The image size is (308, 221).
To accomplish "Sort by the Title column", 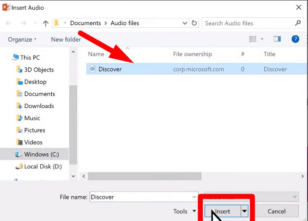I will click(269, 54).
